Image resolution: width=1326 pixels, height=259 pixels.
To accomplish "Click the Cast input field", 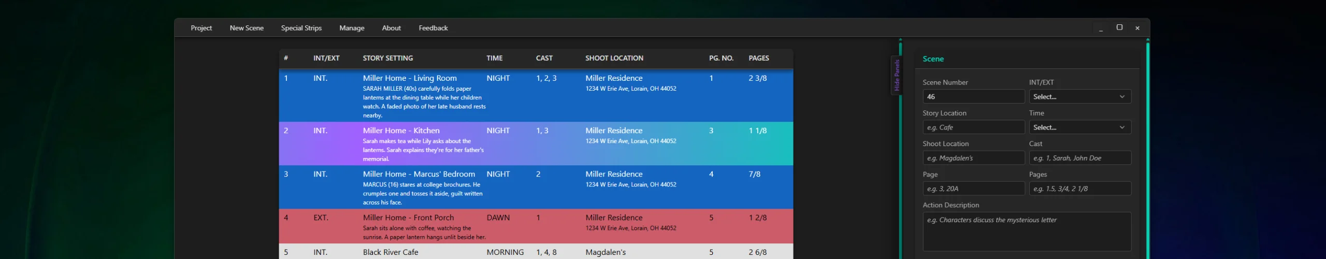I will click(x=1079, y=158).
